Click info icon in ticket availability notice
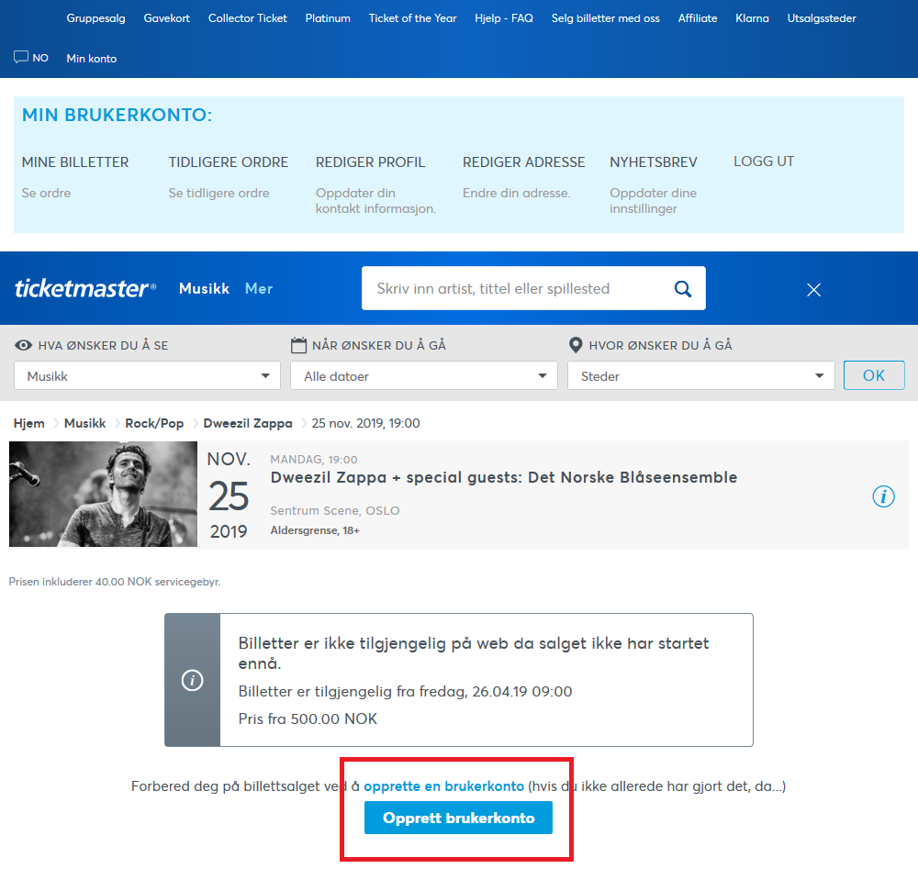Image resolution: width=918 pixels, height=880 pixels. point(192,681)
